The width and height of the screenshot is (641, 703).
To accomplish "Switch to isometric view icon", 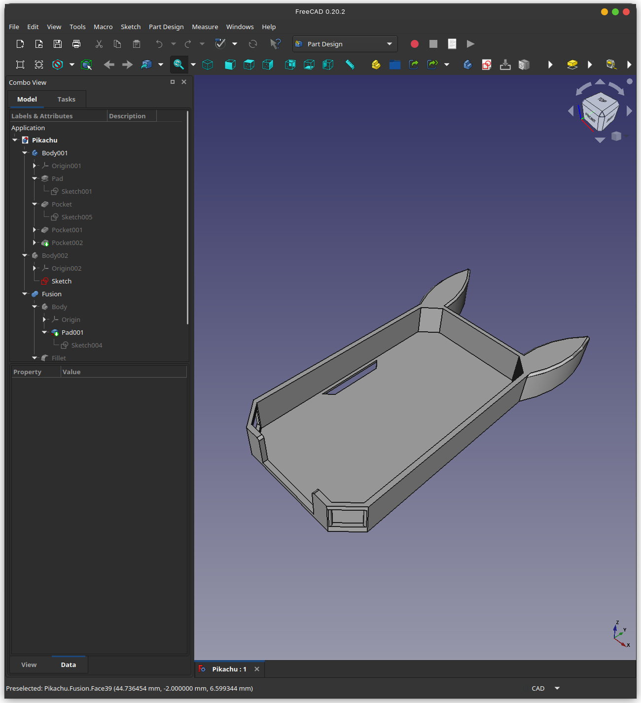I will point(208,65).
